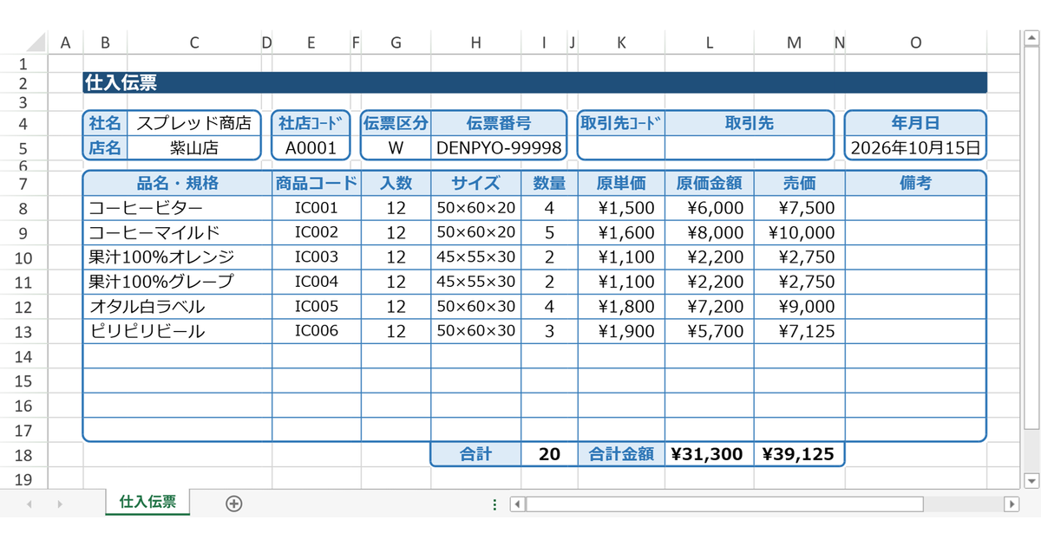Click the 備考 column header cell
The height and width of the screenshot is (546, 1041).
916,183
